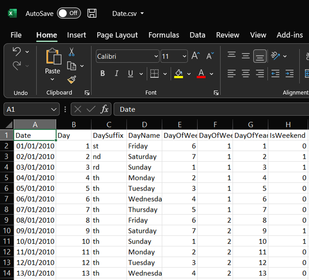This screenshot has height=280, width=309.
Task: Open the Clipboard dialog launcher
Action: [x=87, y=93]
